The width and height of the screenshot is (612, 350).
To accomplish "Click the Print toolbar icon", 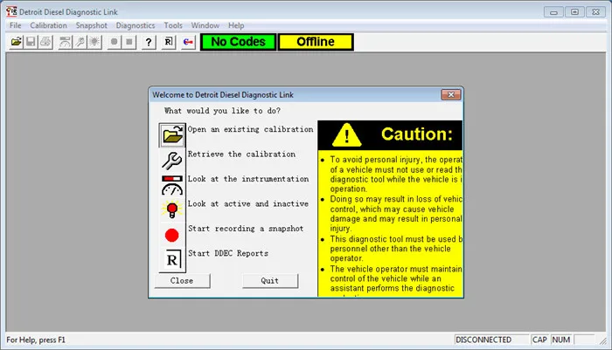I will (45, 42).
